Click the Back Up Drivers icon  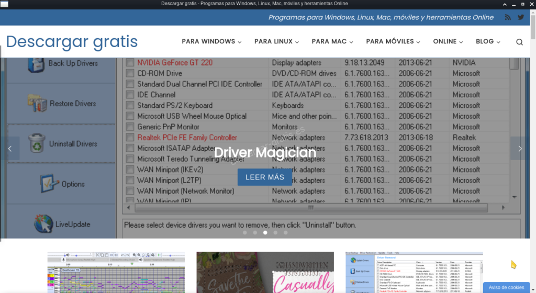pyautogui.click(x=37, y=64)
